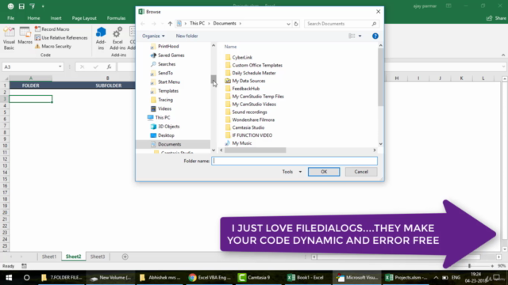Screen dimensions: 508x285
Task: Select IF FUNCTION VIDEO folder
Action: (252, 135)
